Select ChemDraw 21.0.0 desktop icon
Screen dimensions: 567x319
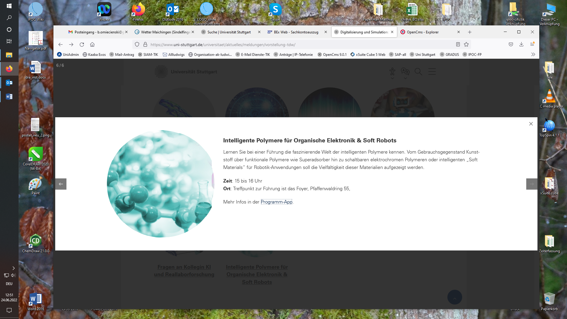(x=36, y=243)
